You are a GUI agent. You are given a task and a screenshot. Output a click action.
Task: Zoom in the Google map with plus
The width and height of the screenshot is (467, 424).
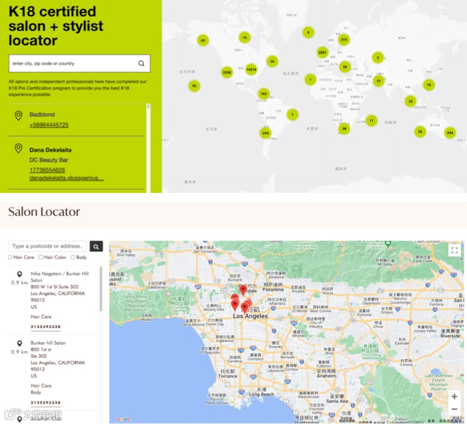[454, 397]
